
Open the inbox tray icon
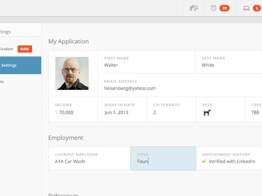tap(246, 8)
